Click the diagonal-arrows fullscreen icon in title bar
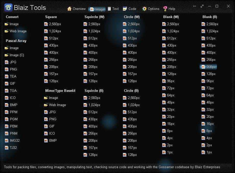This screenshot has height=173, width=235. pyautogui.click(x=202, y=6)
